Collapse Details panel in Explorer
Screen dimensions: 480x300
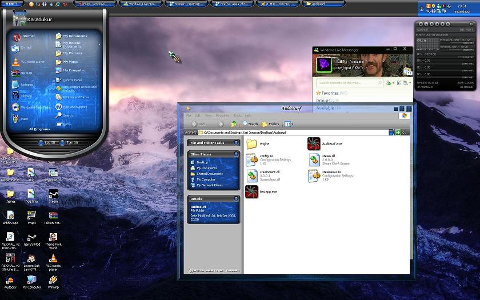tap(236, 199)
